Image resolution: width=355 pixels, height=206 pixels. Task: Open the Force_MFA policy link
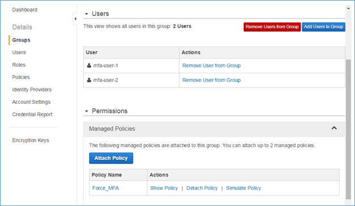(x=105, y=188)
